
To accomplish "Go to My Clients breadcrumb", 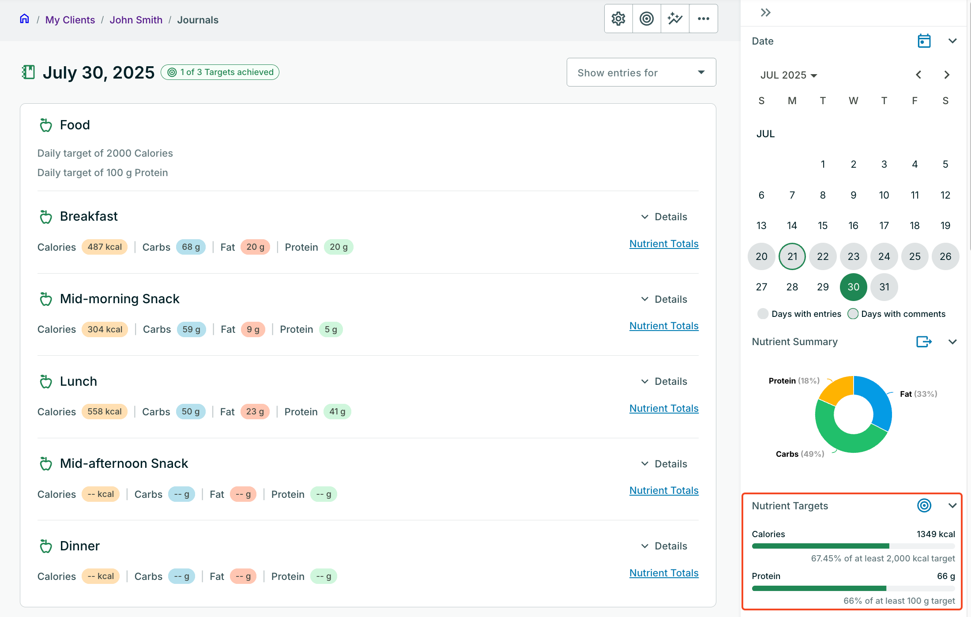I will click(70, 20).
